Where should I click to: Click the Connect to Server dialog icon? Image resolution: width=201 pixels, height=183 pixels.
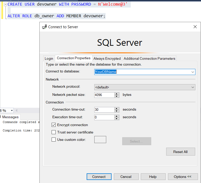coord(44,27)
